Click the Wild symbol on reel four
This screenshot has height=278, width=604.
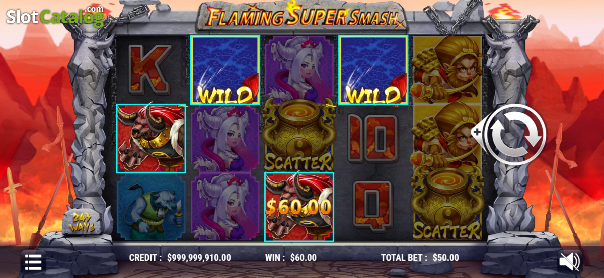pos(373,70)
